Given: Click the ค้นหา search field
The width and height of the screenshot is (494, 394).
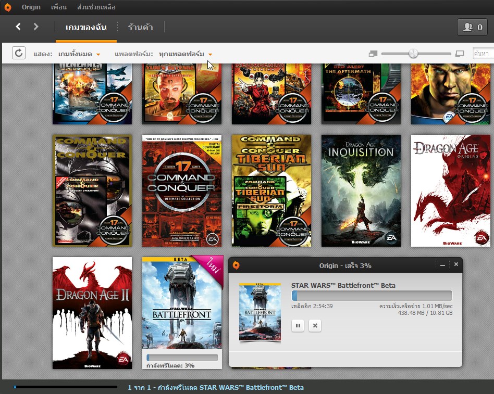Looking at the screenshot, I should [x=483, y=54].
